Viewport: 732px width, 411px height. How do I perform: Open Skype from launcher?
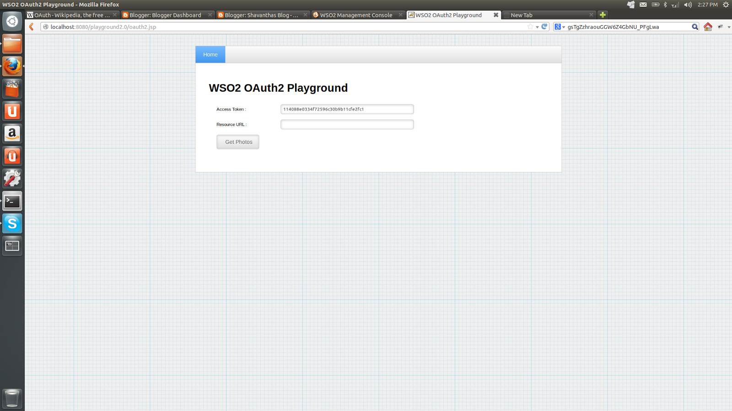12,223
